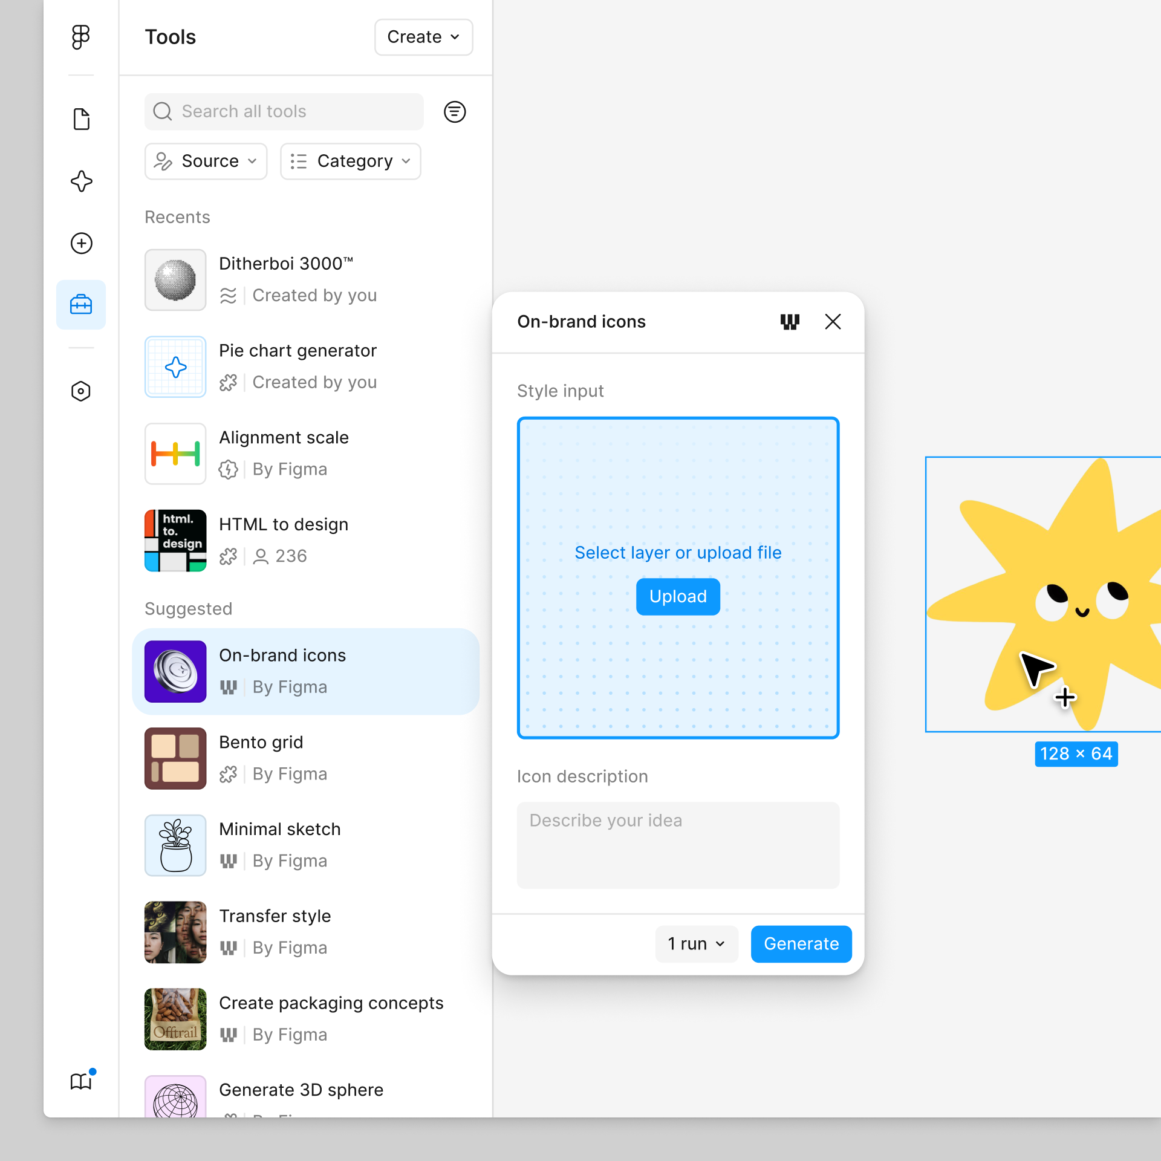
Task: Click the widget icon under Alignment scale
Action: pyautogui.click(x=228, y=469)
